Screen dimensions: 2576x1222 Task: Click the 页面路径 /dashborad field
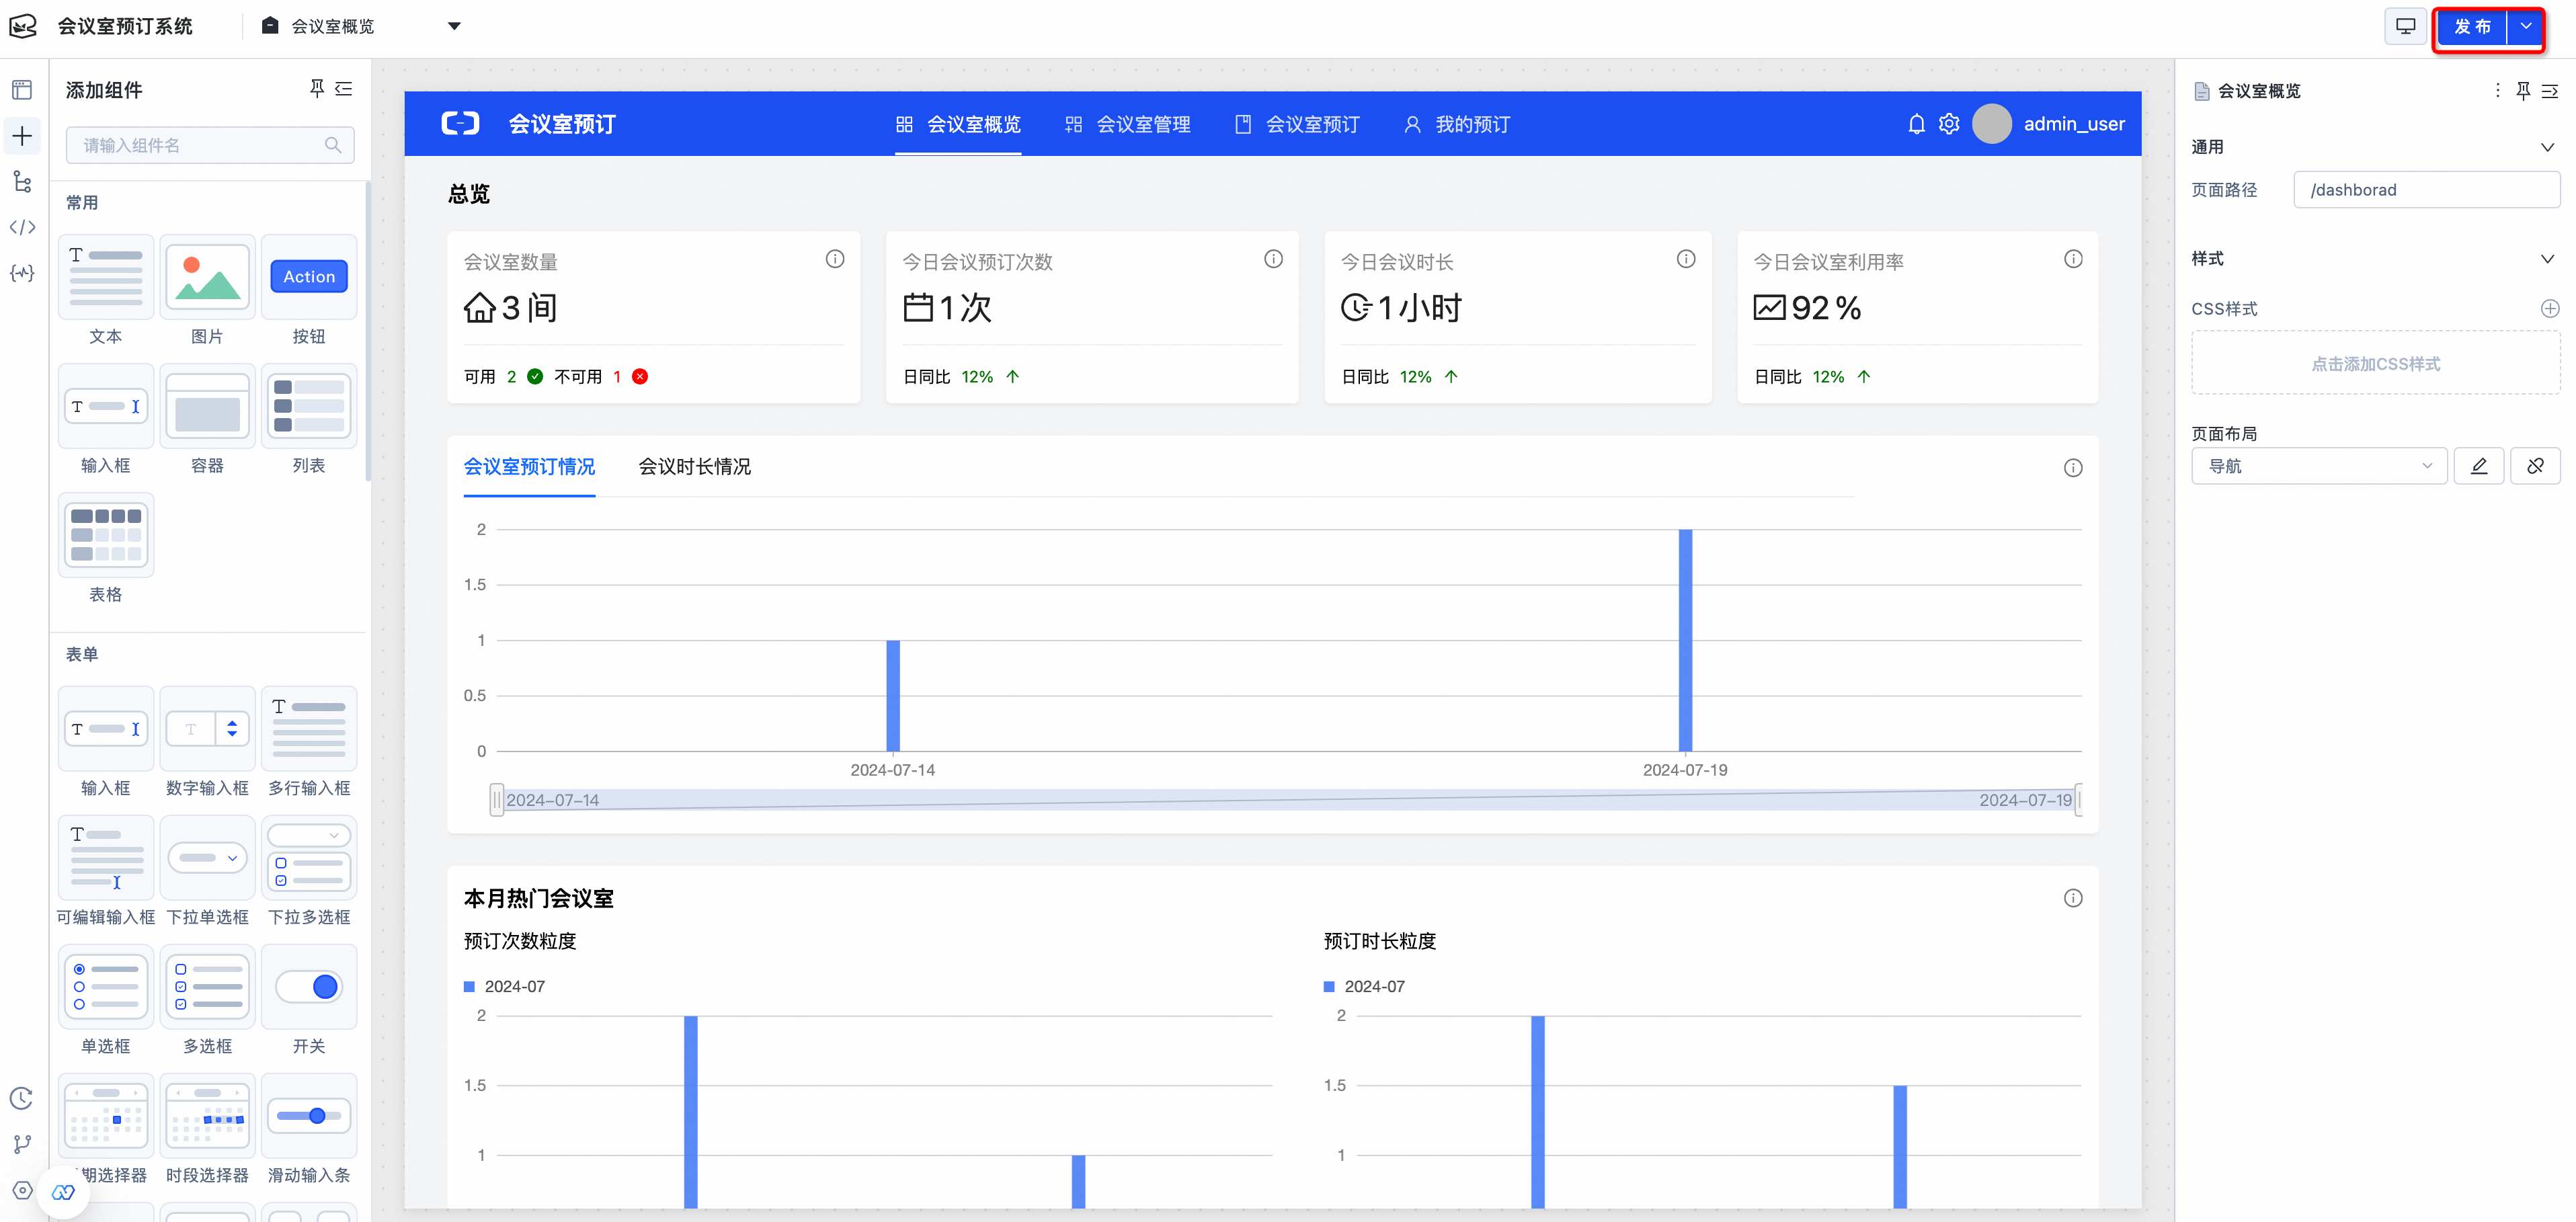tap(2426, 190)
